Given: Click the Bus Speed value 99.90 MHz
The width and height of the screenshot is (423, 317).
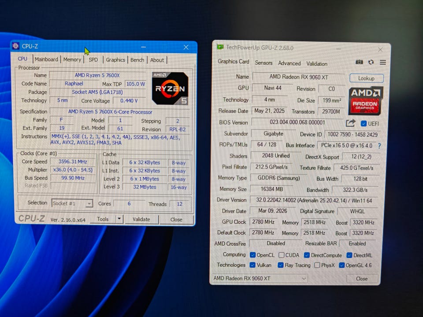Looking at the screenshot, I should coord(73,178).
